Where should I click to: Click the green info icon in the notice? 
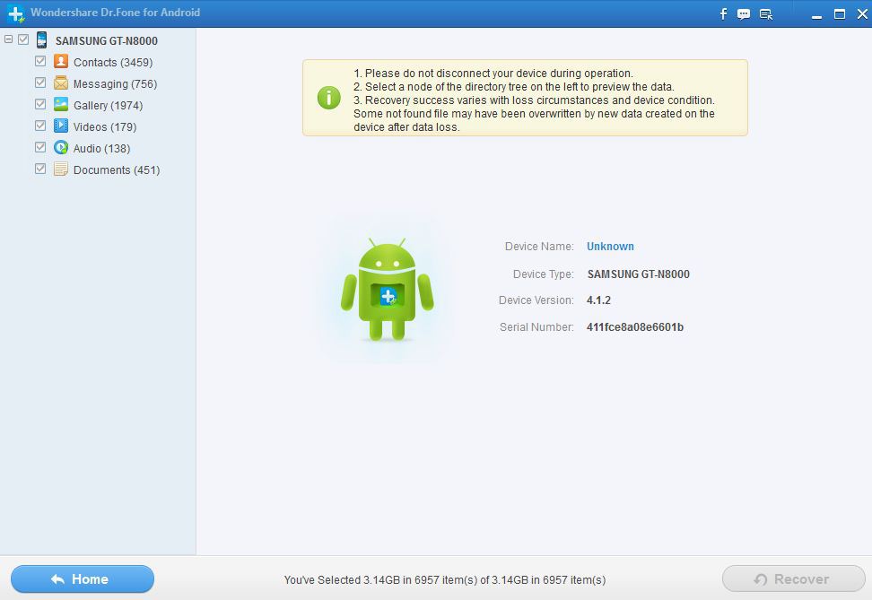pyautogui.click(x=328, y=99)
